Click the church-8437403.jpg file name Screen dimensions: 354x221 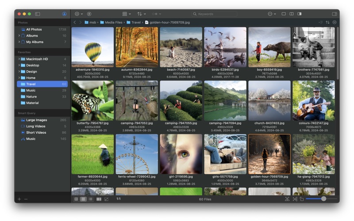pos(269,123)
